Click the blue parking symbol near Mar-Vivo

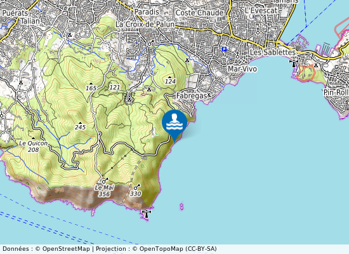(225, 50)
